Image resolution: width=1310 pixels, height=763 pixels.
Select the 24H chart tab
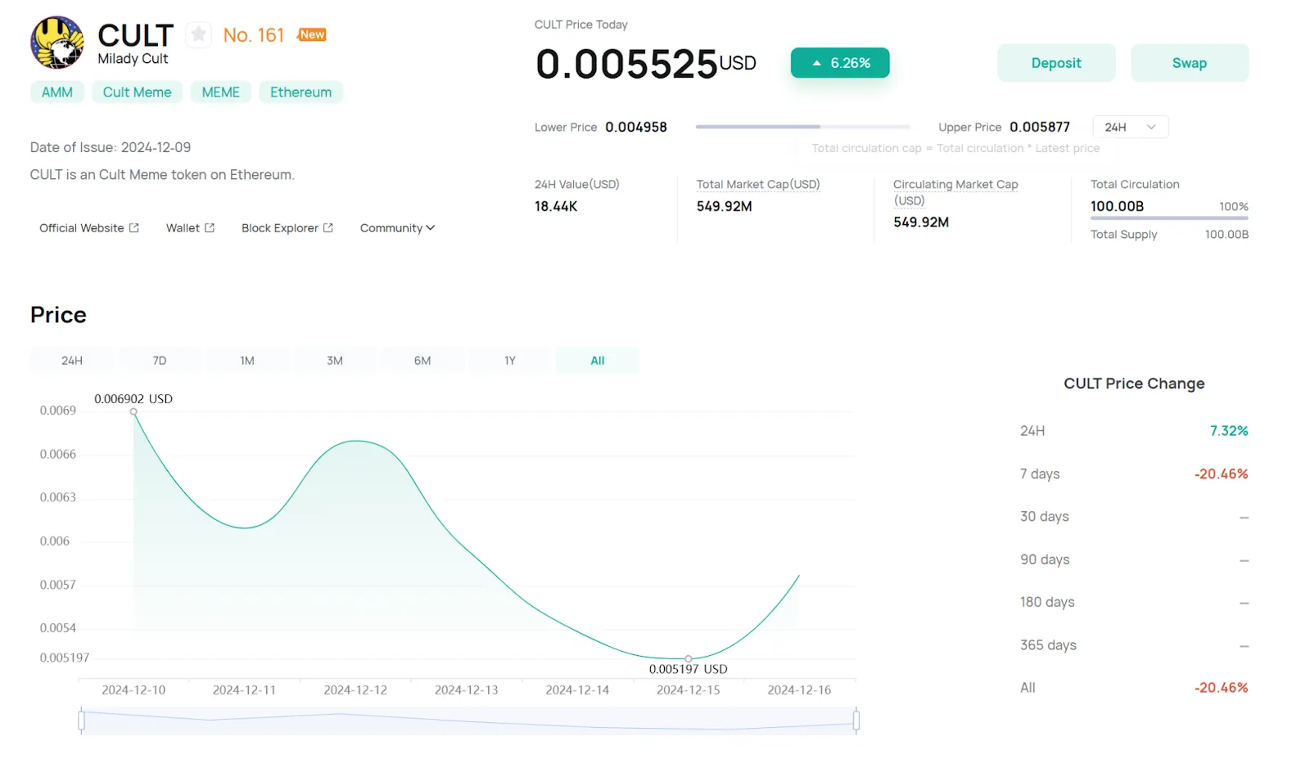[72, 361]
